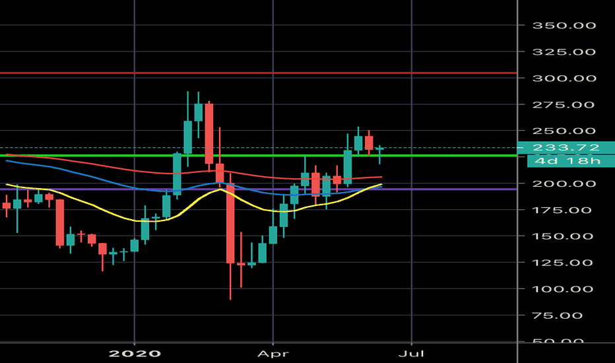Click the 275.00 price axis label
This screenshot has width=615, height=363.
pos(564,105)
